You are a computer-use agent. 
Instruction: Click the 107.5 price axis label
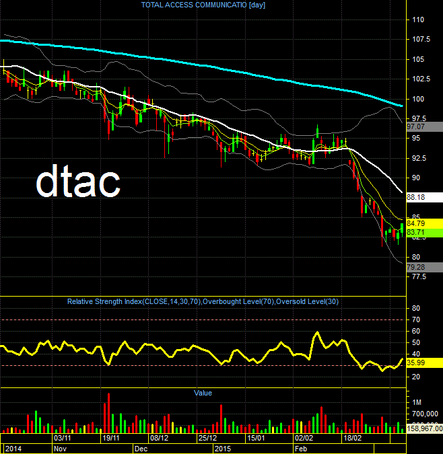click(x=421, y=40)
